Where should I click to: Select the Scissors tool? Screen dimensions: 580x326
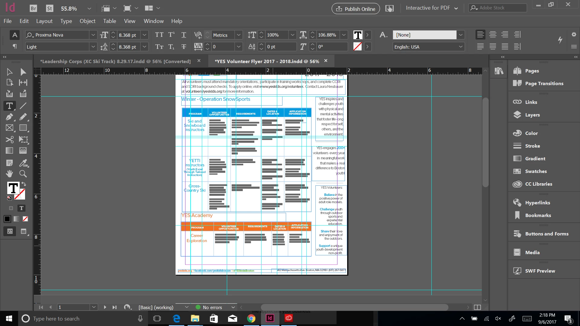coord(9,139)
